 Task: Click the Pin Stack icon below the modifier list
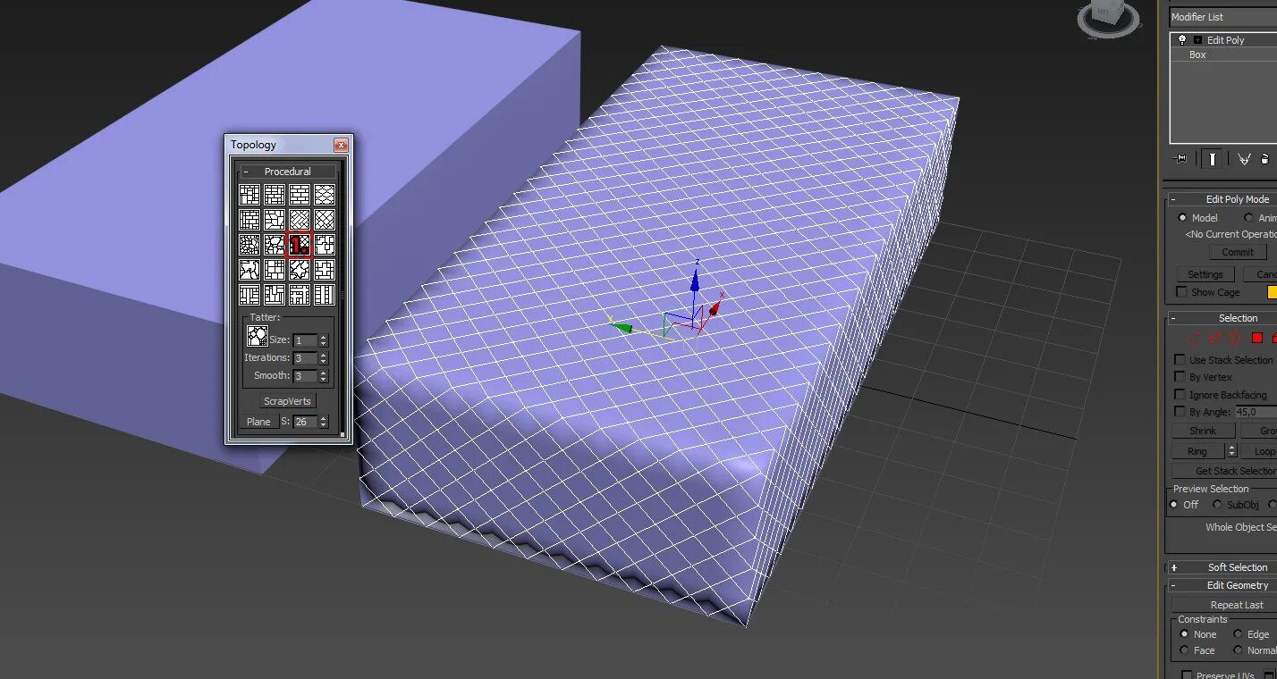tap(1180, 158)
